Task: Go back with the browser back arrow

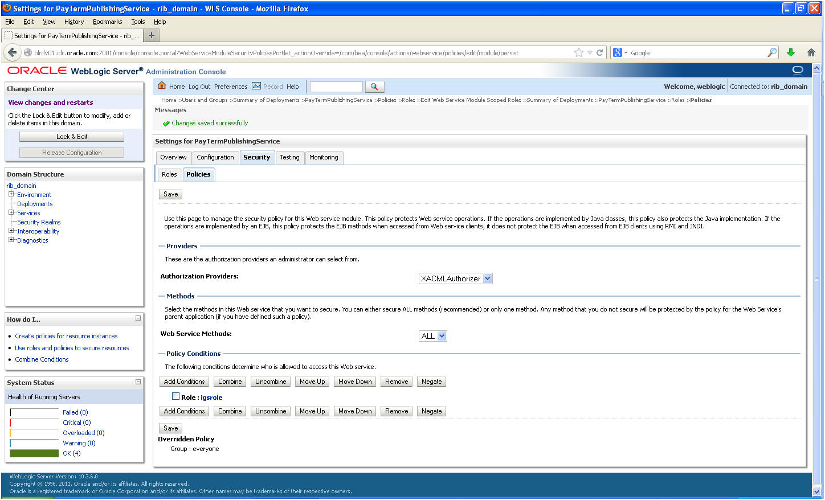Action: 13,52
